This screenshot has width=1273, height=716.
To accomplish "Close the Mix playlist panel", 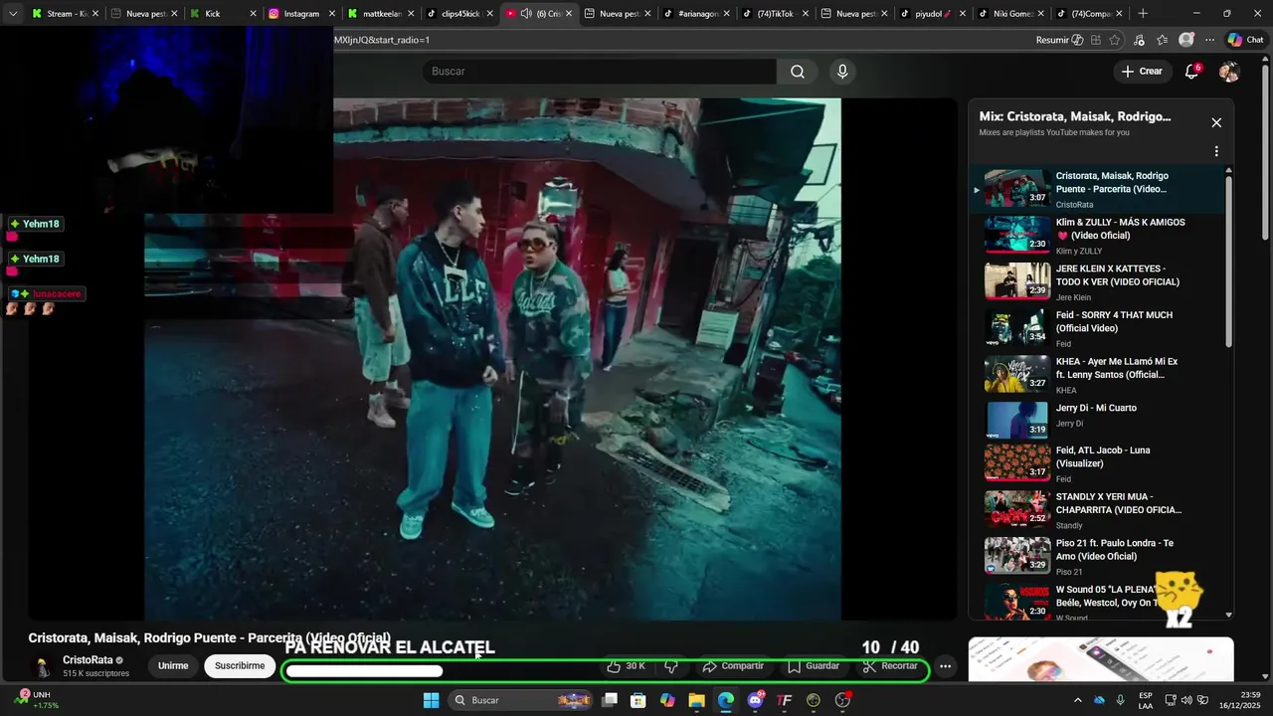I will coord(1216,122).
